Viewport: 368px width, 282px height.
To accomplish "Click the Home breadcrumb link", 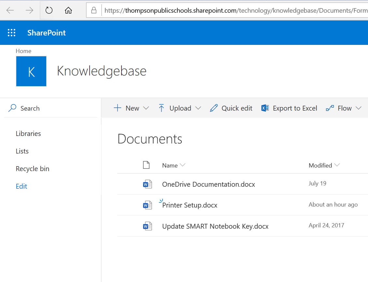I will click(23, 51).
